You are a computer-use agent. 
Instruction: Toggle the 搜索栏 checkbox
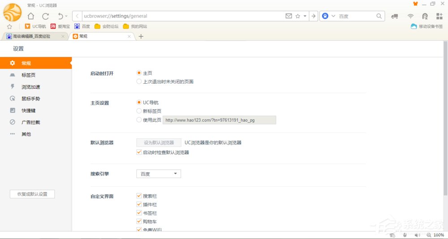139,196
